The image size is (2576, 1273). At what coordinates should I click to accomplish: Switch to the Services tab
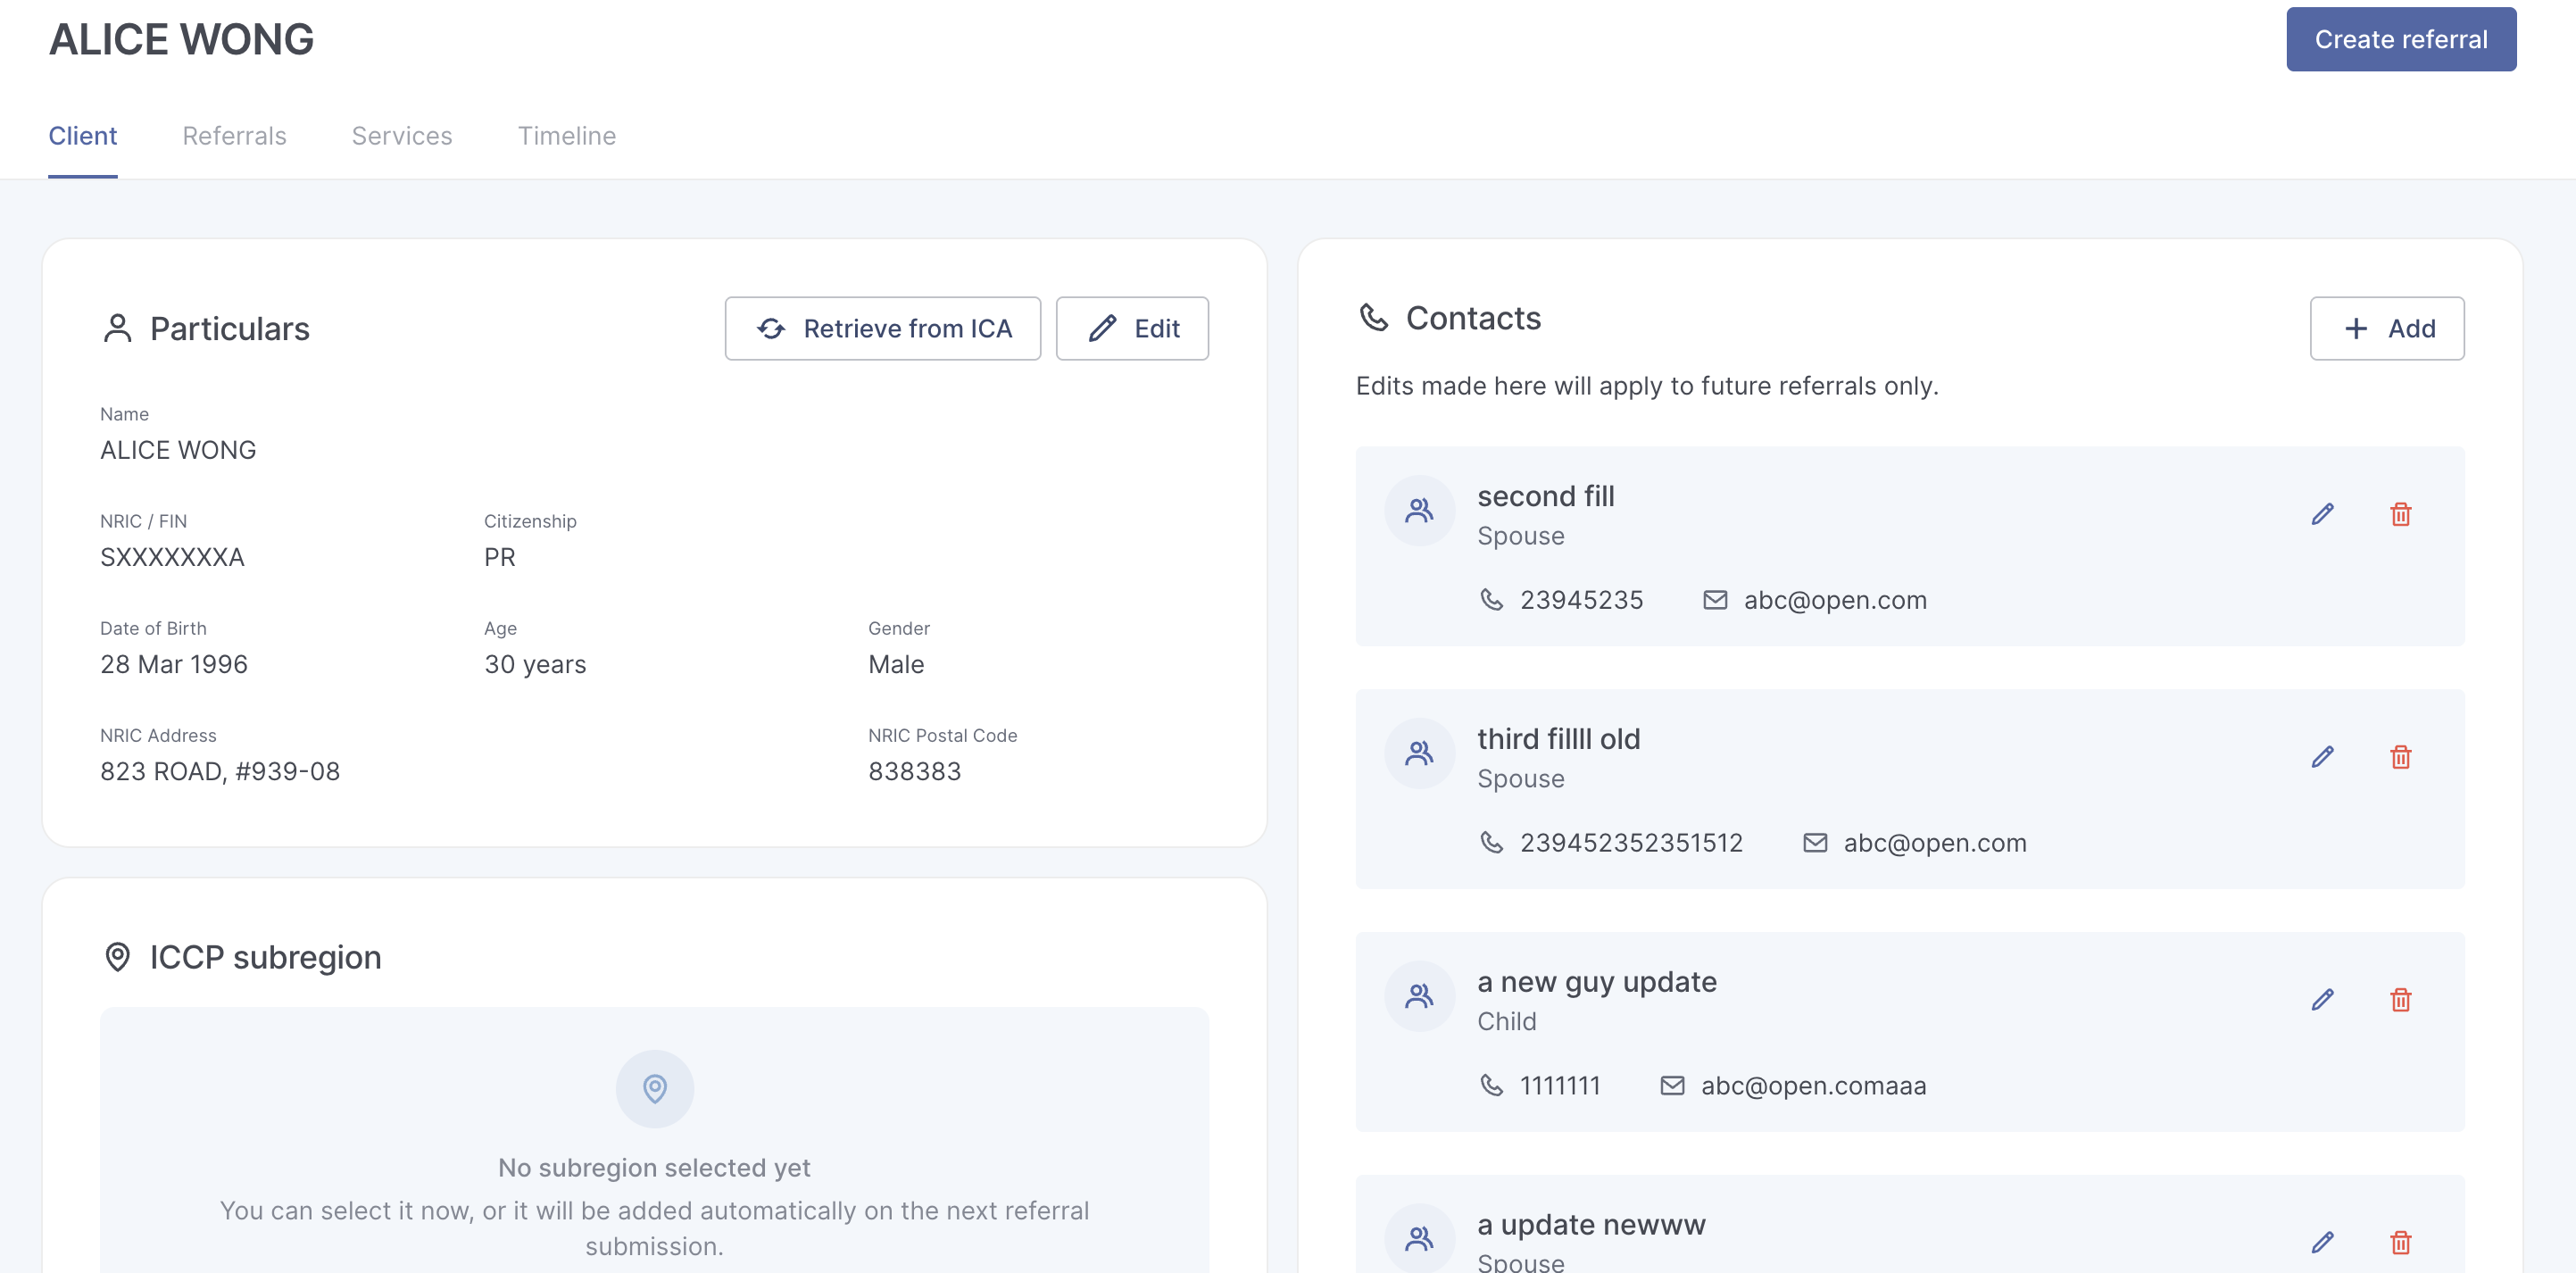(402, 136)
